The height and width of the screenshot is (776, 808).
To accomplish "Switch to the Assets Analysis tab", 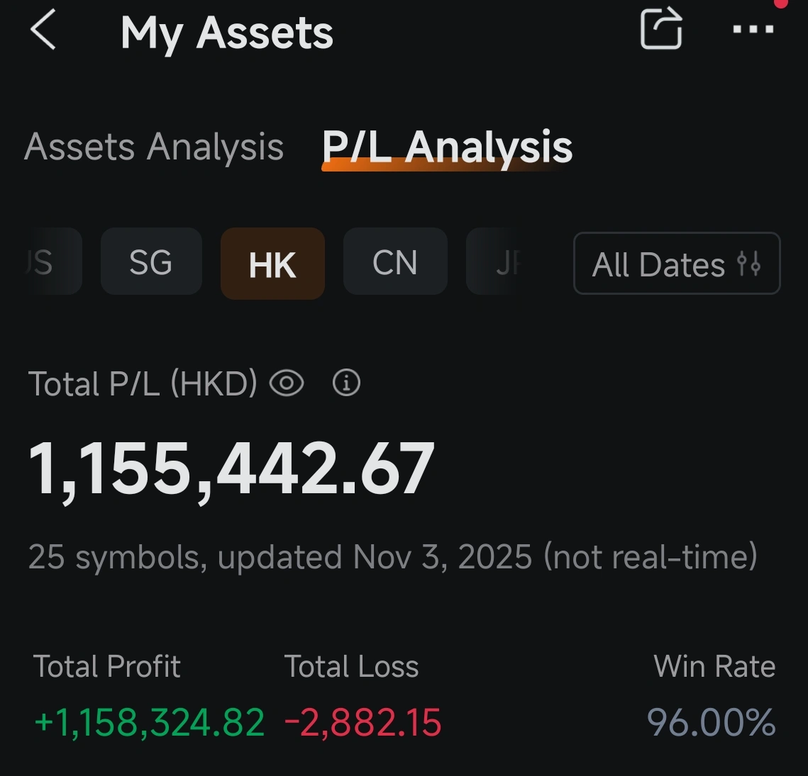I will point(154,147).
